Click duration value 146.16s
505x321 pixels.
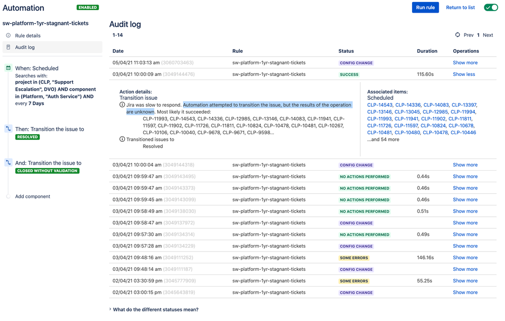click(x=425, y=257)
